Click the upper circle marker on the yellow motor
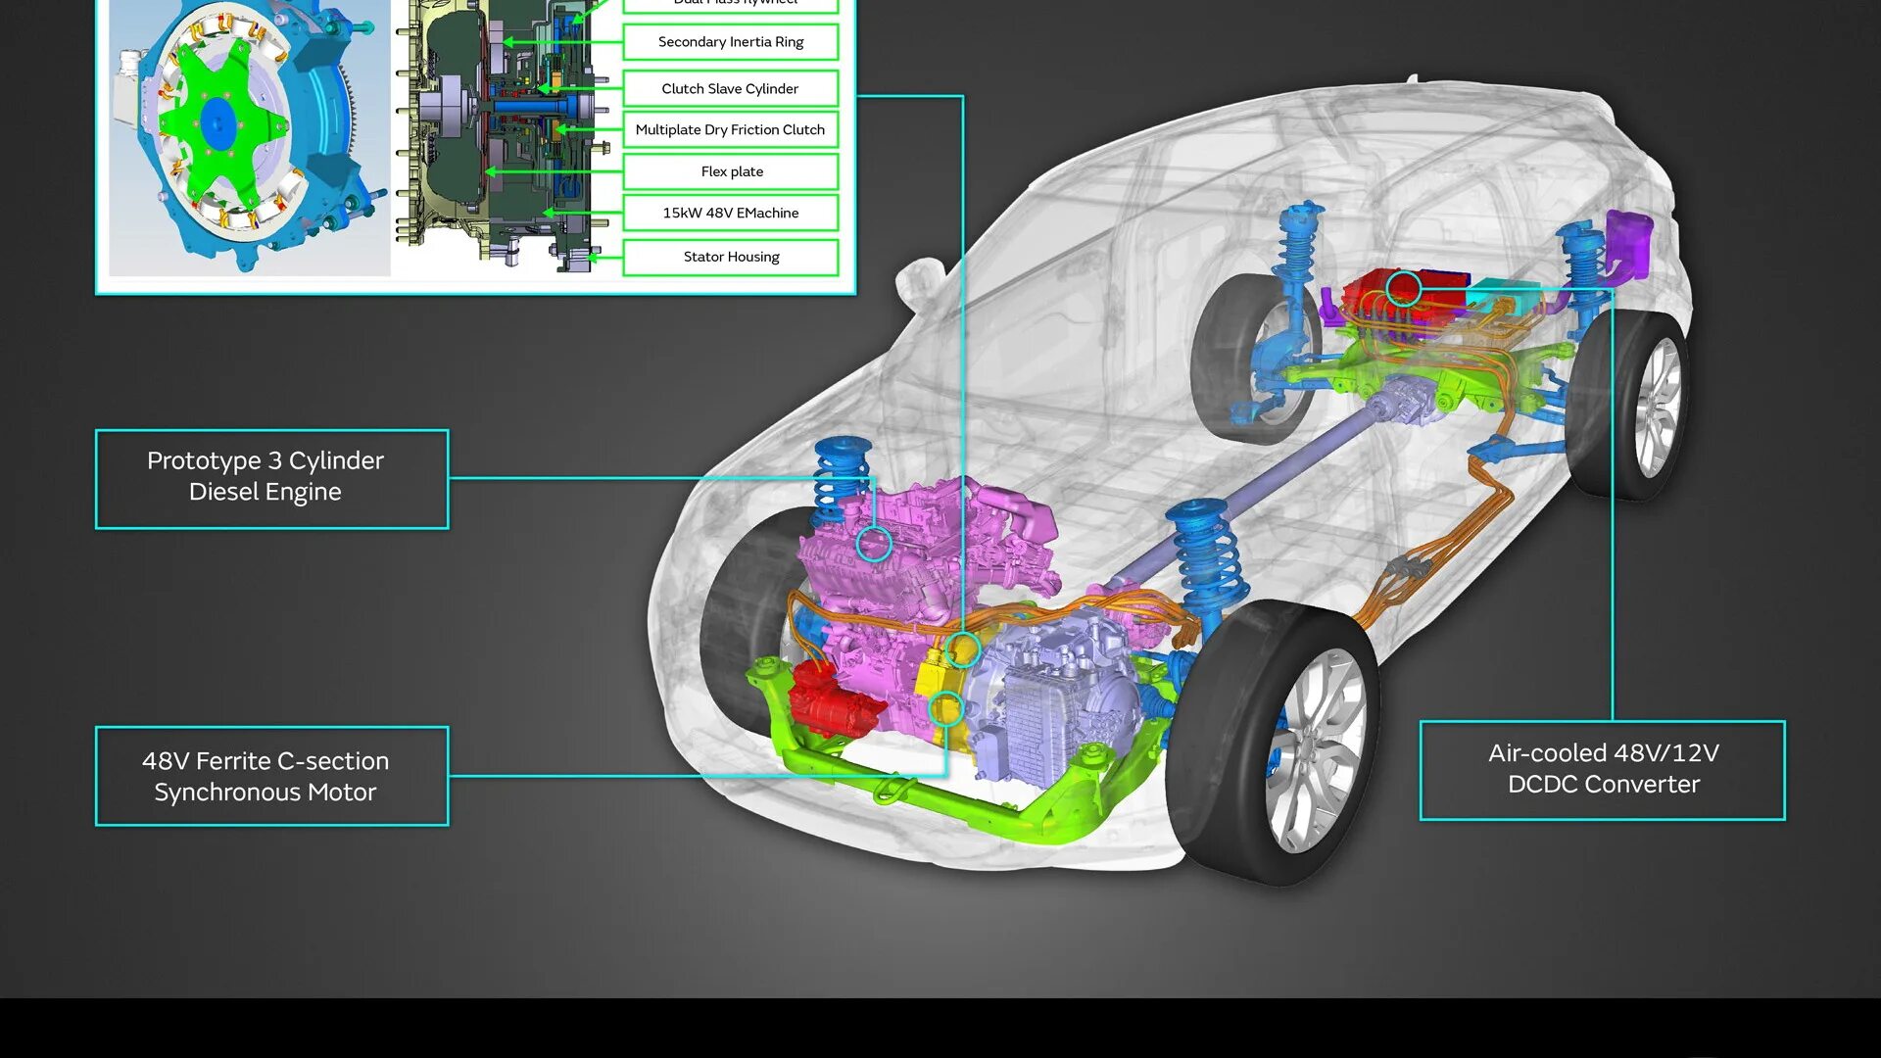This screenshot has width=1881, height=1058. tap(963, 649)
